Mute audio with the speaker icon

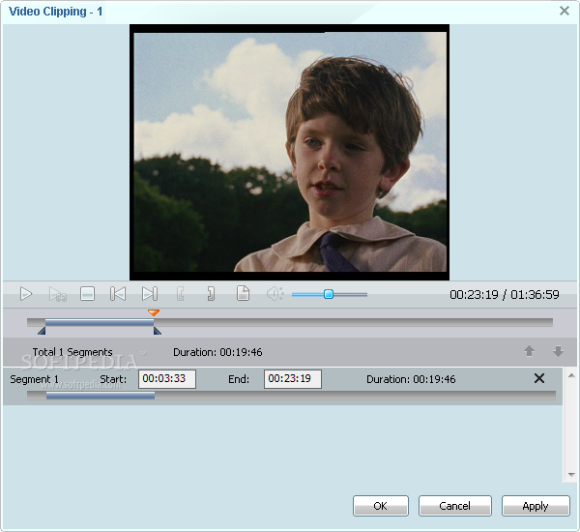(275, 294)
